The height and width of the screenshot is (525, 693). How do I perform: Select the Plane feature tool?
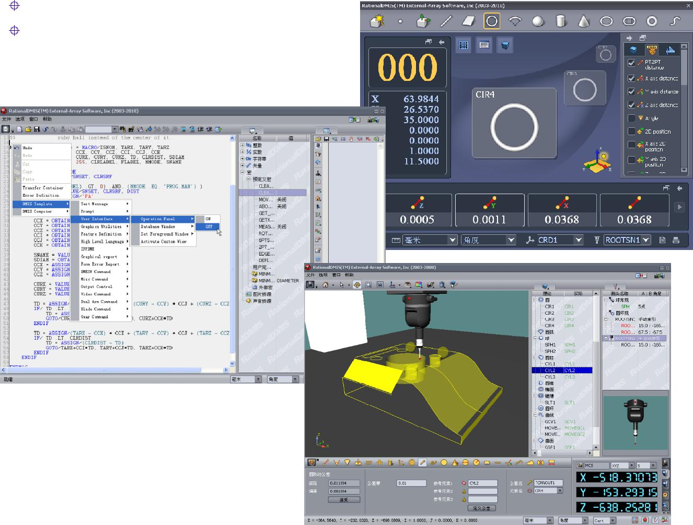click(x=468, y=21)
